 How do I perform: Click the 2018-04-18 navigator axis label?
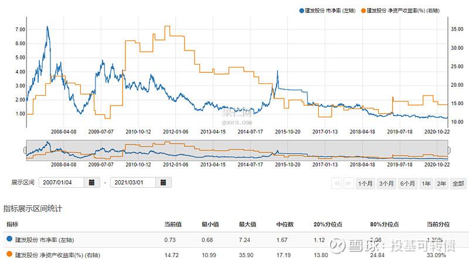(x=362, y=164)
